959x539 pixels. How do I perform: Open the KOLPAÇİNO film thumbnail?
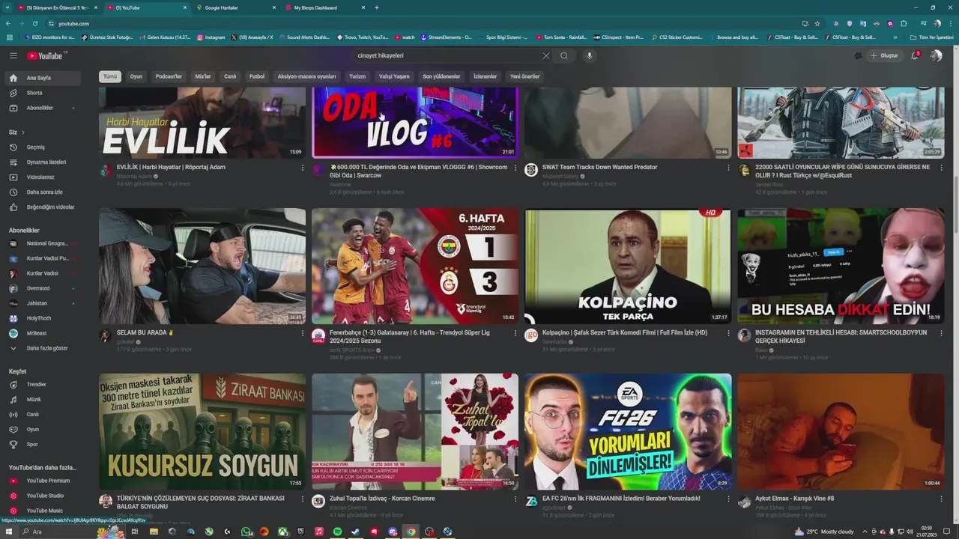pyautogui.click(x=628, y=266)
